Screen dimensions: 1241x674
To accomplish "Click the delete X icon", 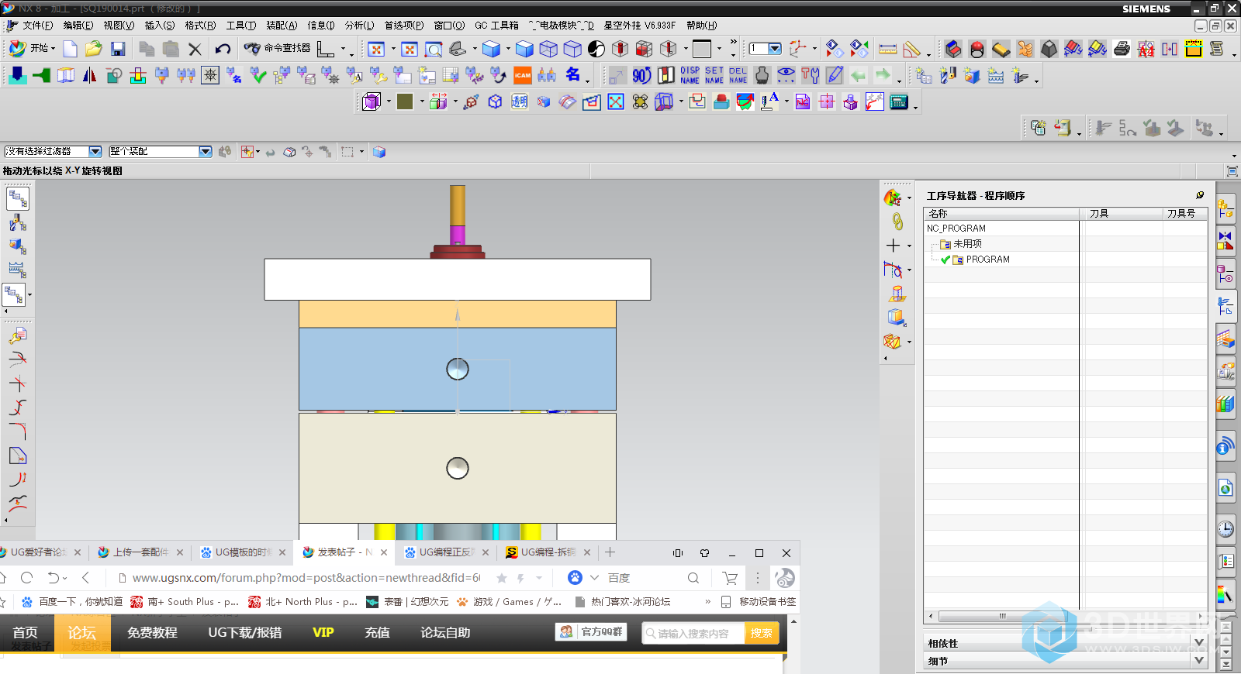I will click(x=195, y=49).
